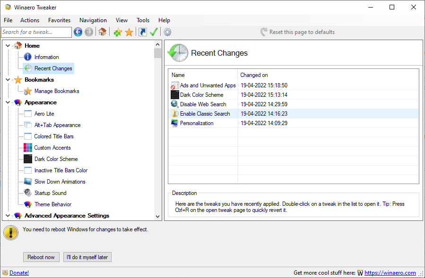The height and width of the screenshot is (278, 425).
Task: Open the Favorites menu
Action: 59,20
